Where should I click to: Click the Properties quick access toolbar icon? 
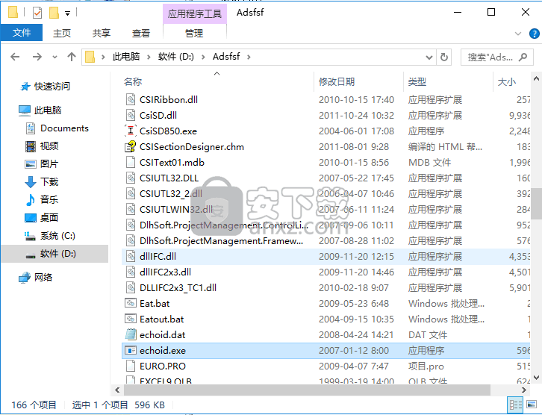click(x=37, y=13)
